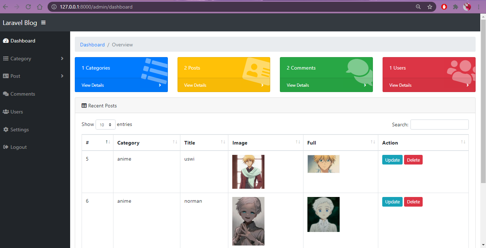
Task: Click Delete button for uswi post
Action: [x=413, y=160]
